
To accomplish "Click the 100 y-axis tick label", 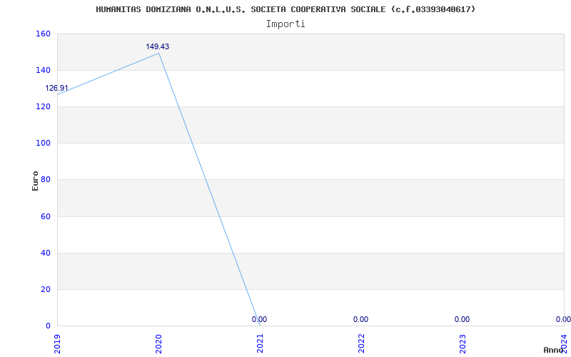I will pos(43,144).
